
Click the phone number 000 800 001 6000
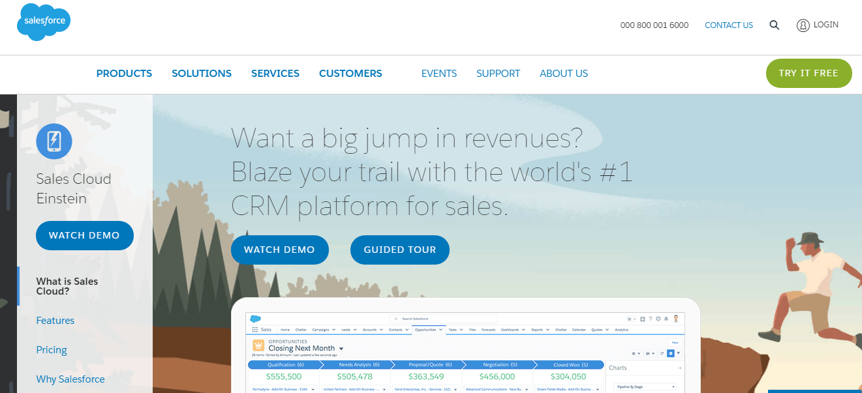pos(654,25)
